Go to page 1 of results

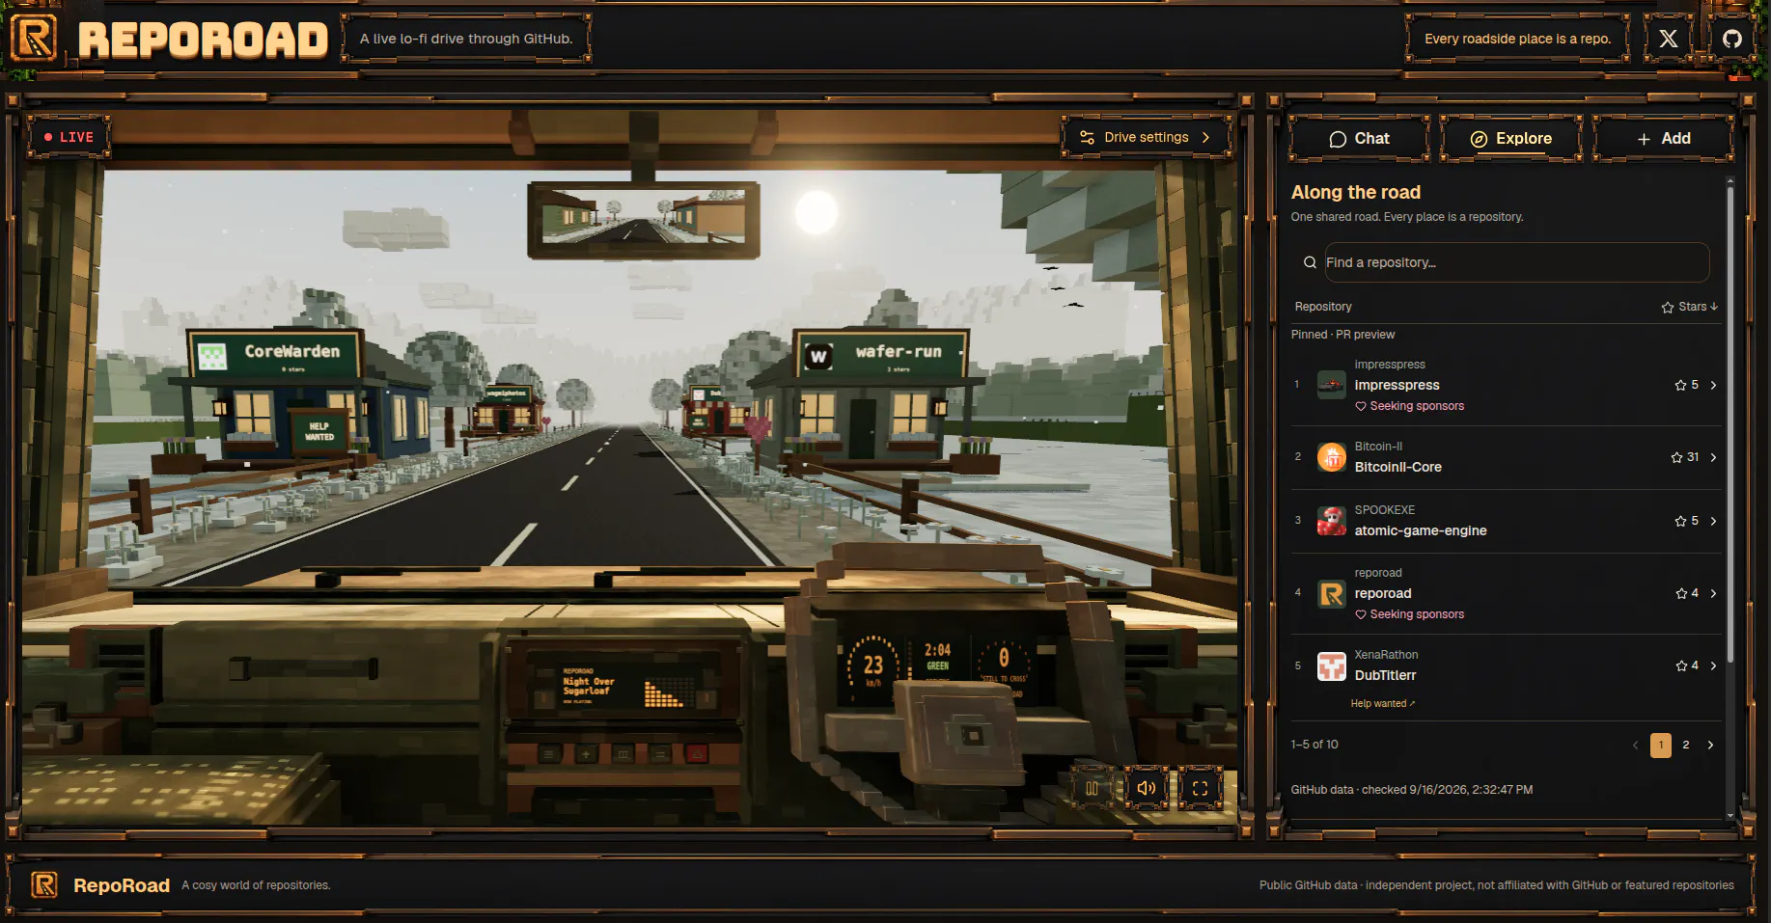pos(1661,745)
